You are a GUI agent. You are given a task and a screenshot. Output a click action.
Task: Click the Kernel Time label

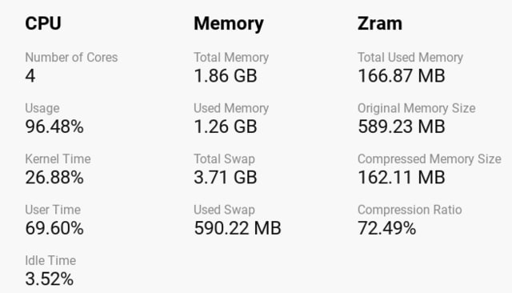click(58, 159)
